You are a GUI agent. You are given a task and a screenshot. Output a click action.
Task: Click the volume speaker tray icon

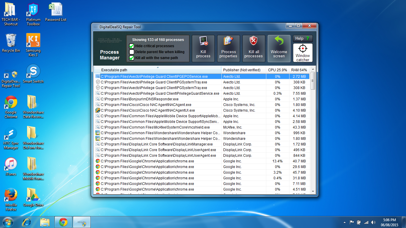[373, 222]
